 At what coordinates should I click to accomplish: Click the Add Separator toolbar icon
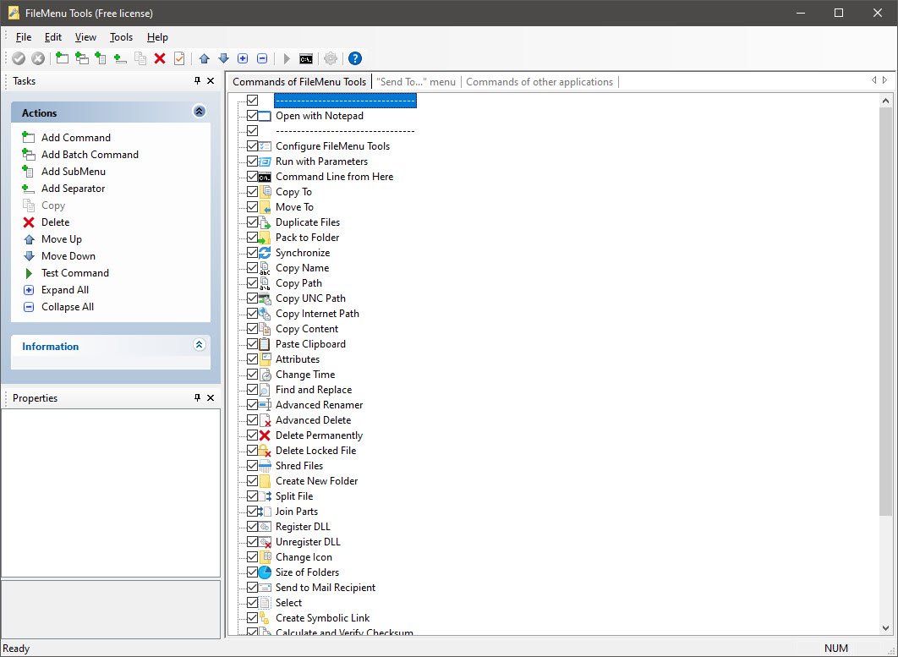pyautogui.click(x=120, y=58)
